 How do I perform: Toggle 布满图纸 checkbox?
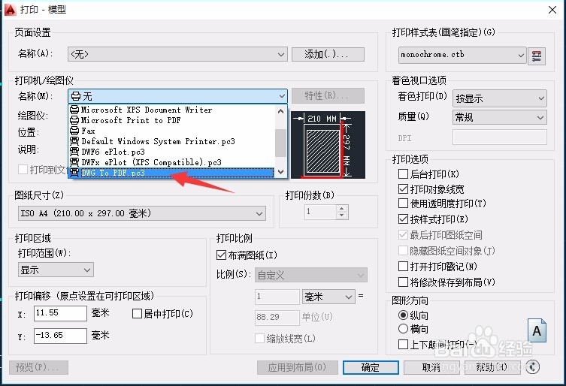click(221, 255)
